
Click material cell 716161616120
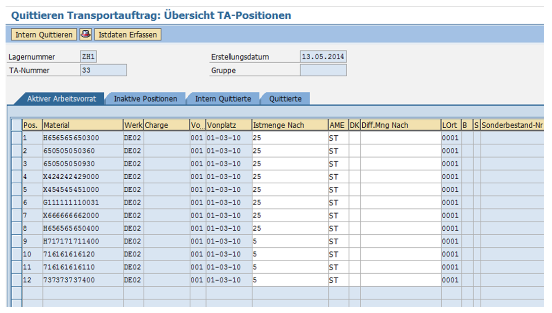[x=82, y=254]
